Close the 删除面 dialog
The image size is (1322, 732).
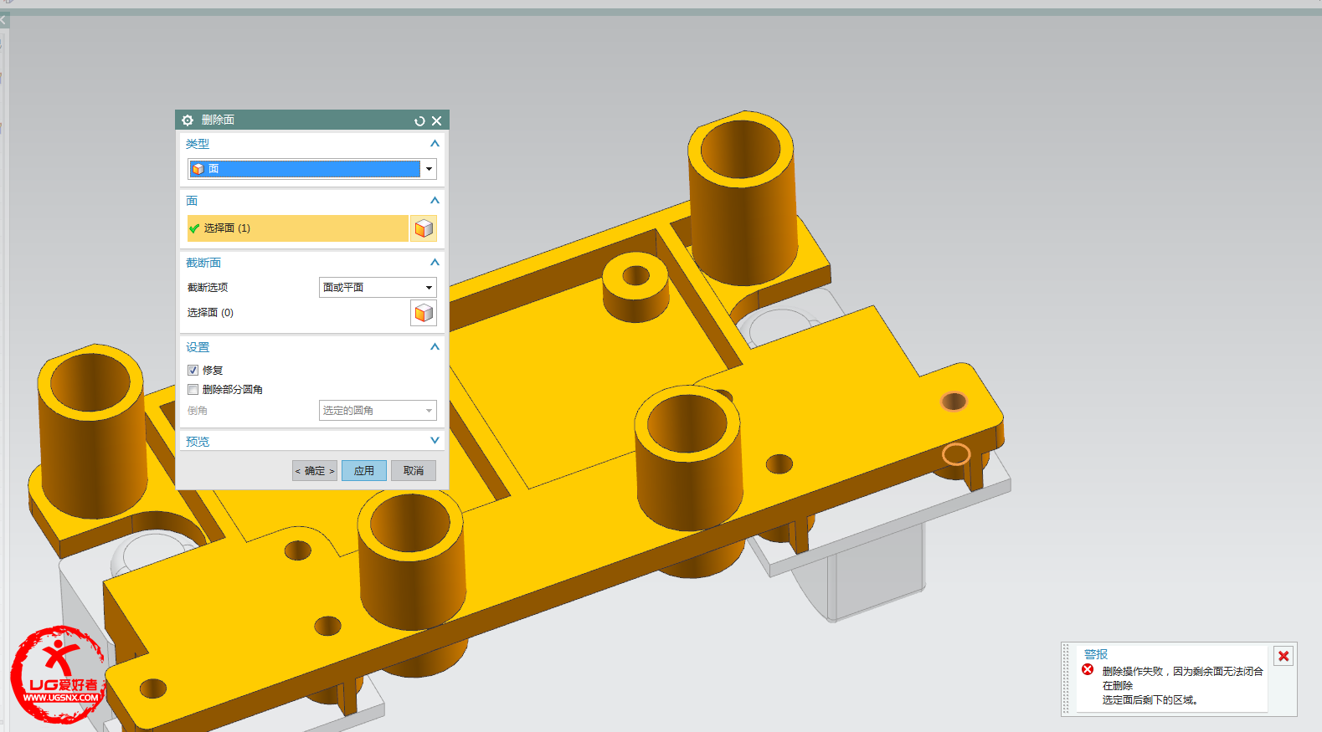[x=436, y=120]
